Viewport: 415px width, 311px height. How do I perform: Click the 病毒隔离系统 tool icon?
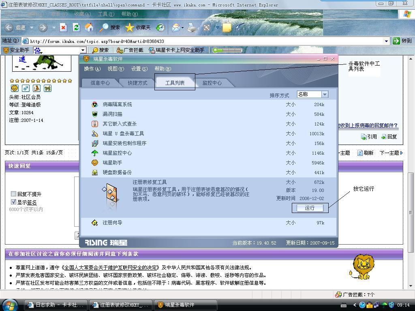tap(95, 104)
